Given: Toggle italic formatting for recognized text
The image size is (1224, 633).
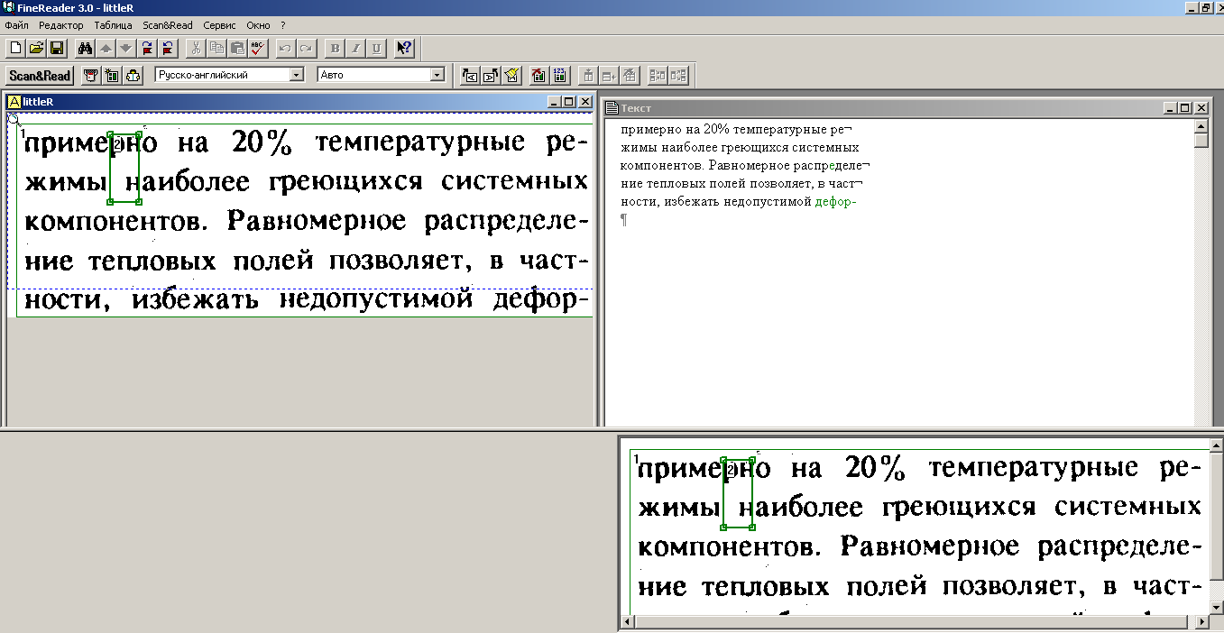Looking at the screenshot, I should (354, 48).
